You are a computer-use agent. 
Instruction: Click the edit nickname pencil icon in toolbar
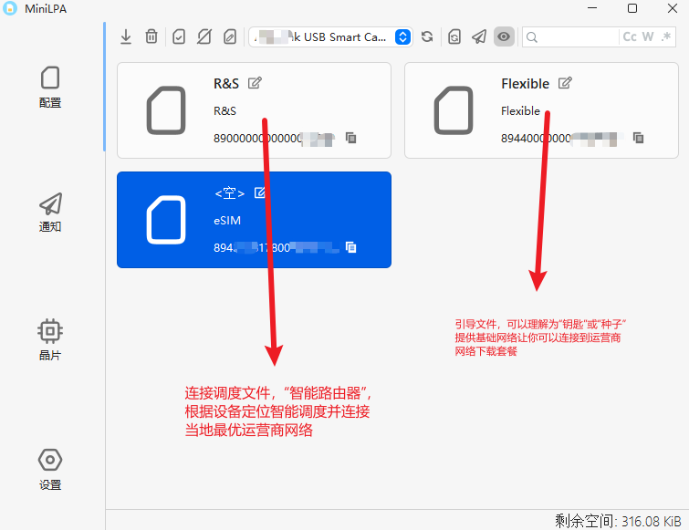tap(230, 36)
